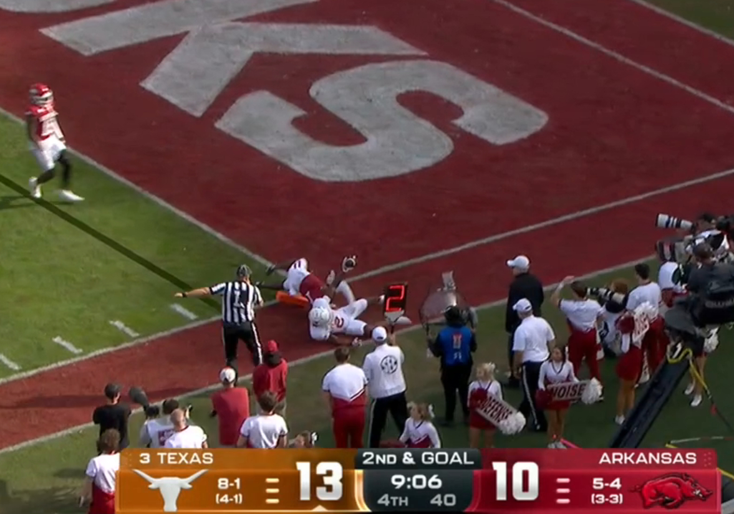734x514 pixels.
Task: Click the Texas score 13
Action: 320,481
